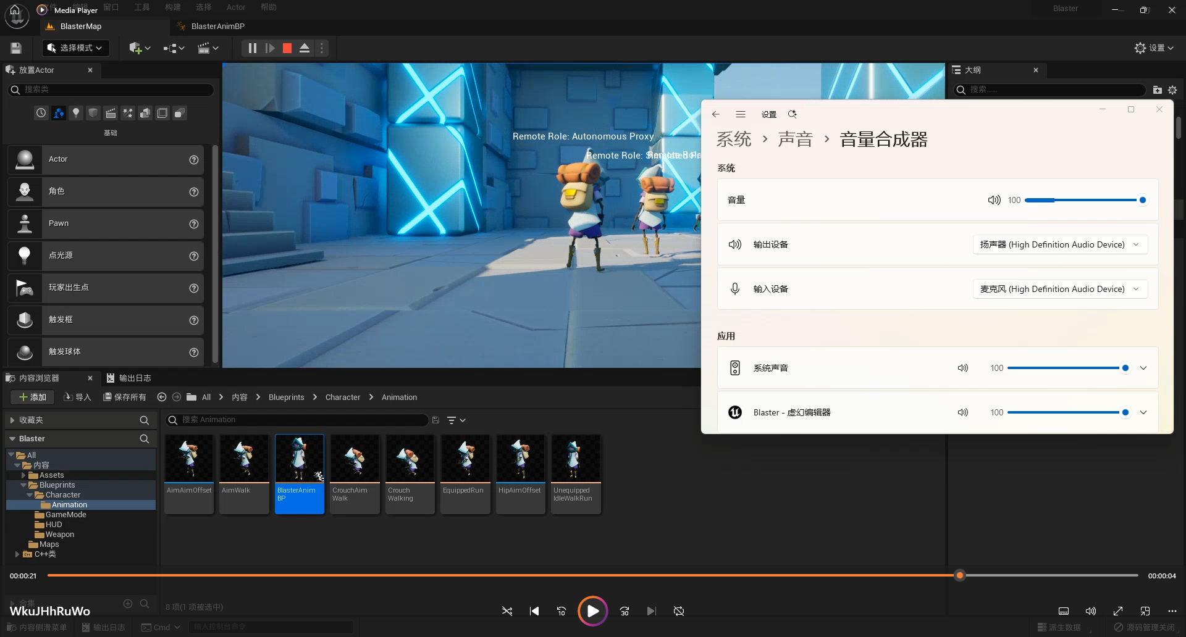Toggle repeat in Media Player
Screen dimensions: 1186x637
679,611
